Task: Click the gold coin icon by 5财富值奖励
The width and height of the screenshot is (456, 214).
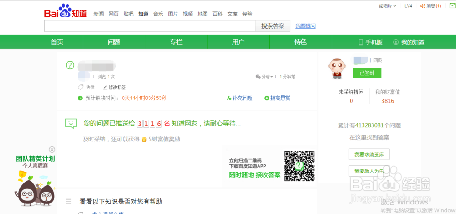Action: 144,140
